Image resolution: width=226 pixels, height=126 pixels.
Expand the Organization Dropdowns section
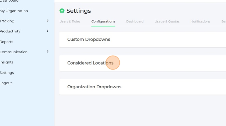[x=94, y=87]
